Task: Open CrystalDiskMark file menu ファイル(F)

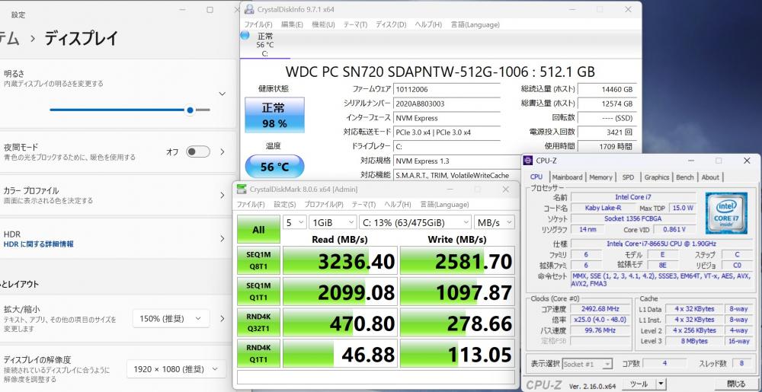Action: point(251,204)
